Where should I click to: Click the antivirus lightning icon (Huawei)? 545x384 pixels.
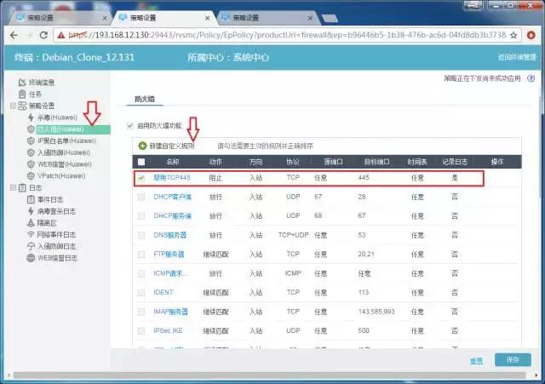coord(31,117)
